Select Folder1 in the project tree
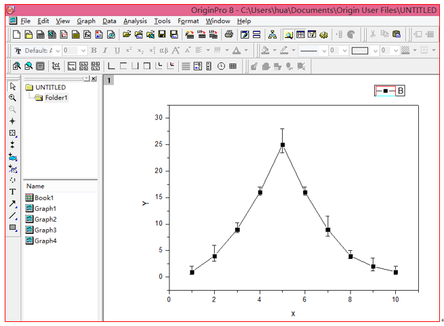Screen dimensions: 444x326 56,98
